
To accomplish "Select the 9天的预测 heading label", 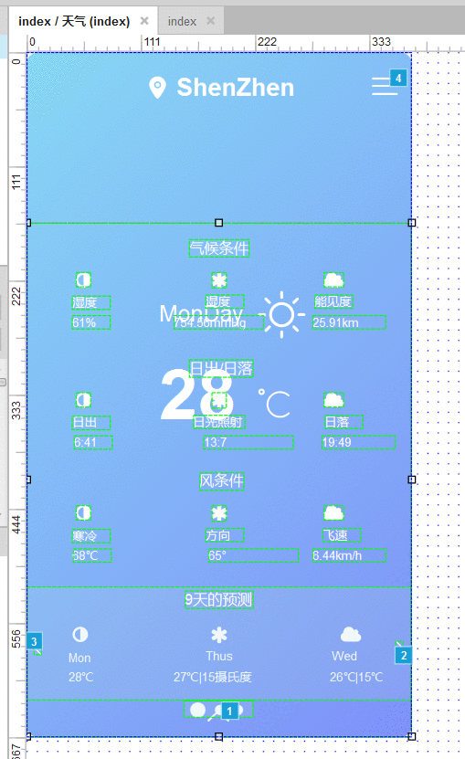I will (219, 600).
